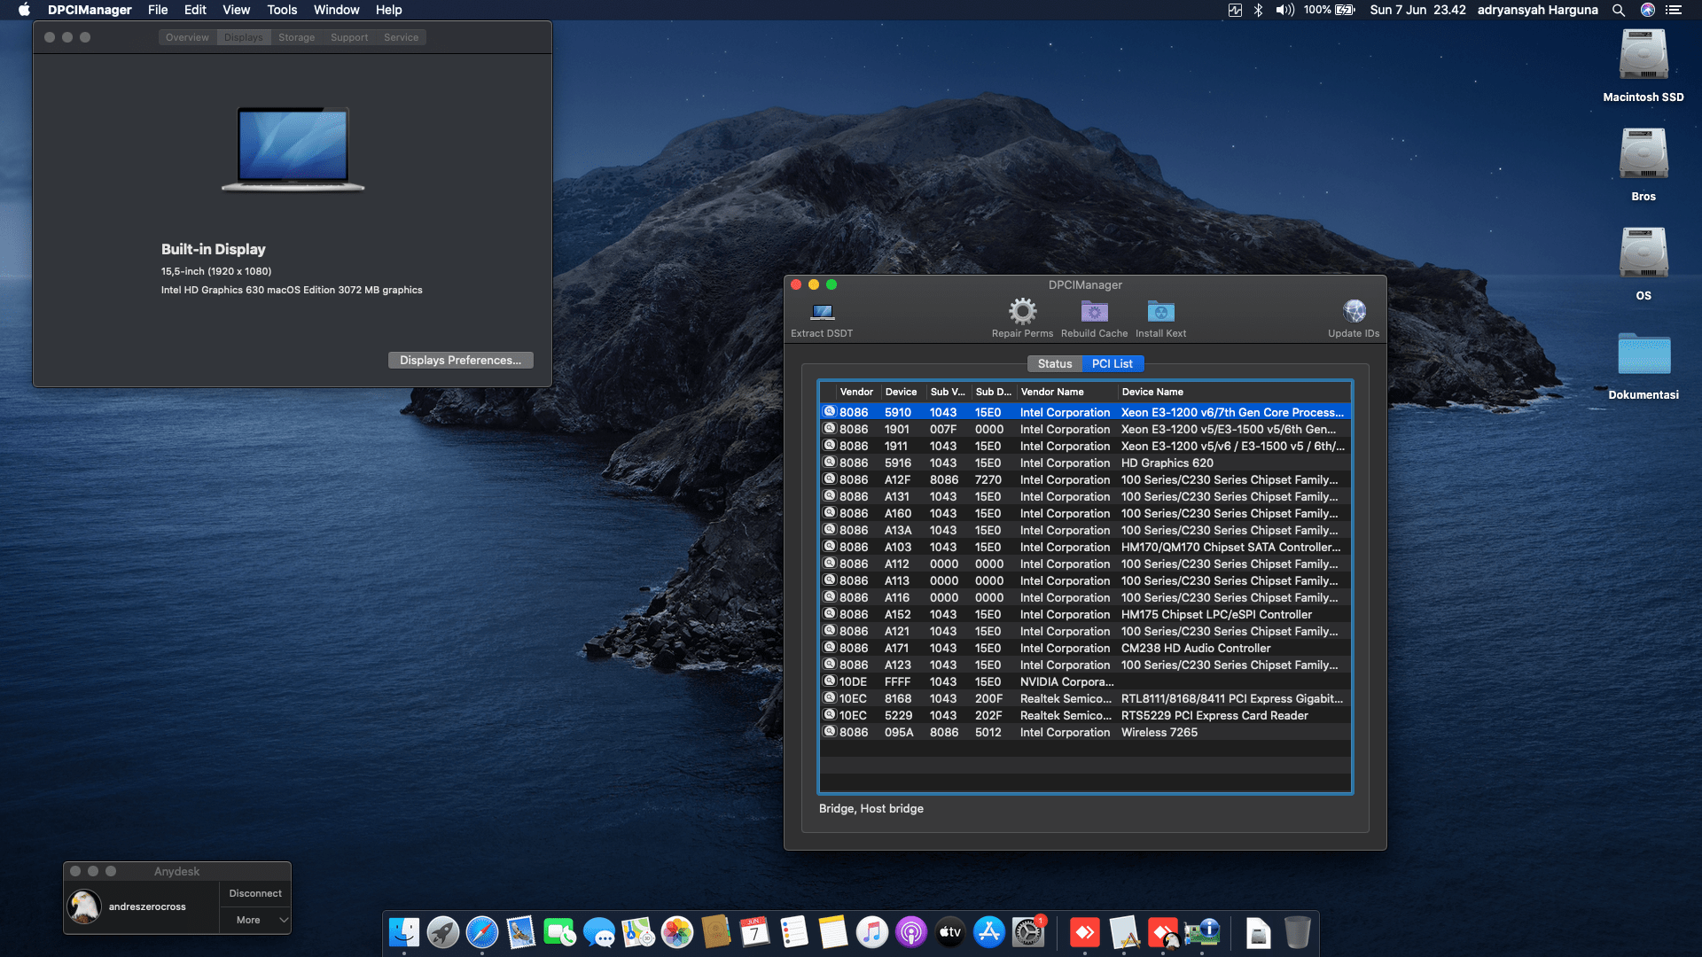Select the Wireless 7265 device row
This screenshot has height=957, width=1702.
[x=1085, y=732]
